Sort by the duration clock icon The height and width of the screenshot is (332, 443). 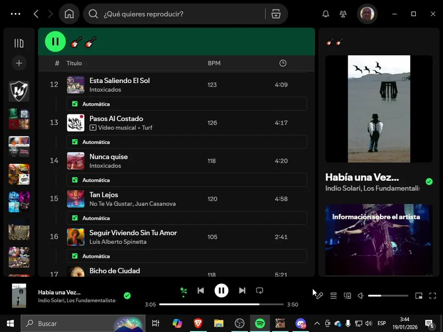283,63
